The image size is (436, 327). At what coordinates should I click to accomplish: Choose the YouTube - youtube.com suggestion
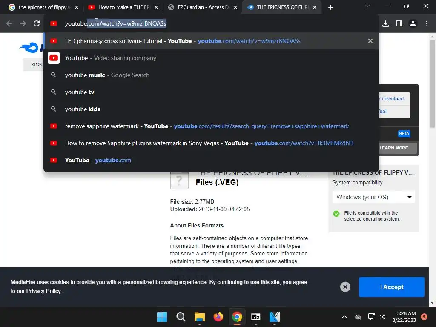[x=211, y=160]
